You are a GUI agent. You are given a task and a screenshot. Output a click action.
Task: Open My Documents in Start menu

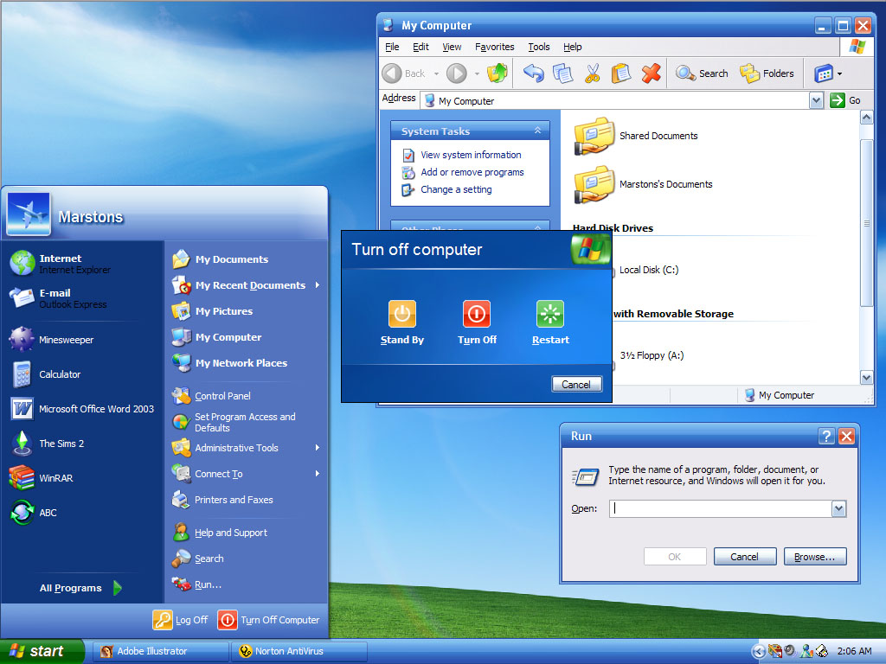[x=221, y=259]
